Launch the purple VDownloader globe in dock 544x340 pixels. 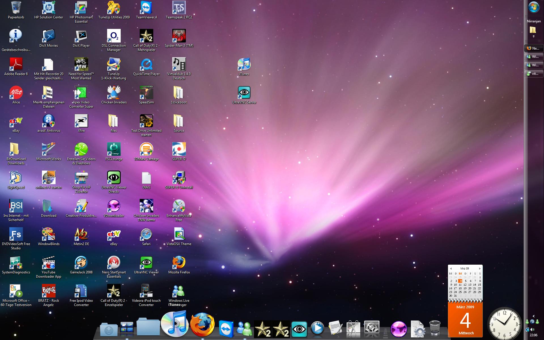[x=399, y=329]
